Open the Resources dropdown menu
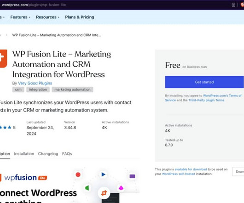 [x=47, y=17]
